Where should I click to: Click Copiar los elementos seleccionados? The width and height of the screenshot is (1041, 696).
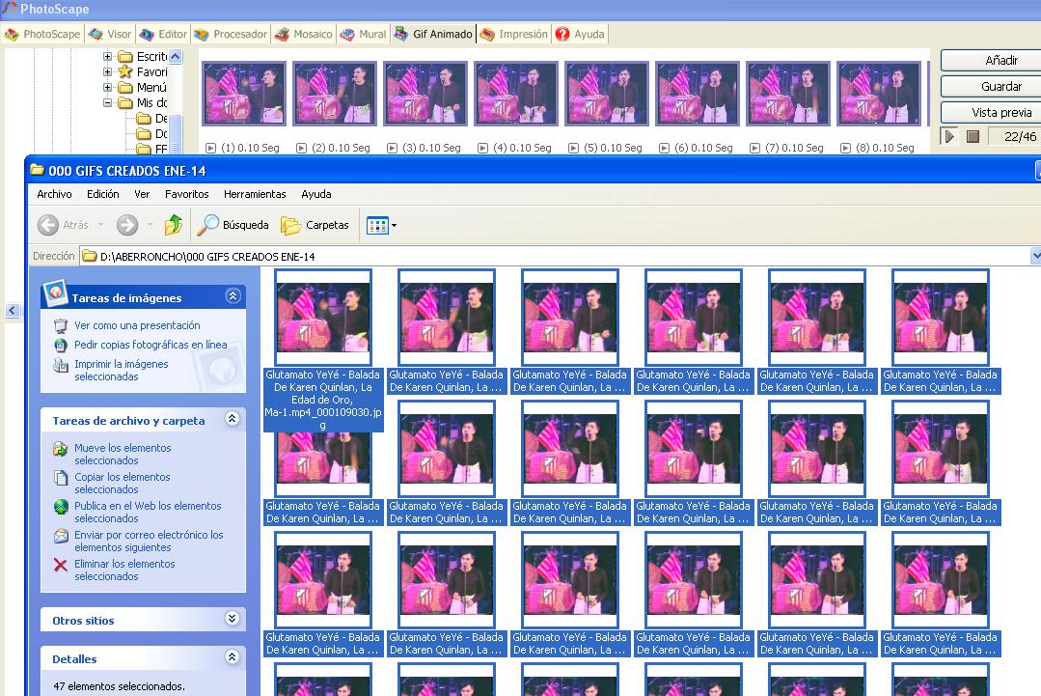[123, 483]
